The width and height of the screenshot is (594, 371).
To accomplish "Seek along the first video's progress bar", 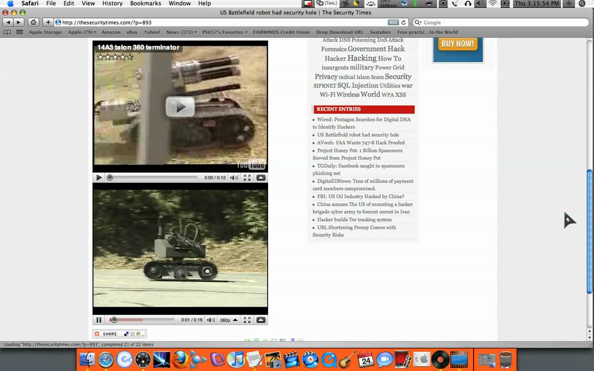I will [152, 178].
